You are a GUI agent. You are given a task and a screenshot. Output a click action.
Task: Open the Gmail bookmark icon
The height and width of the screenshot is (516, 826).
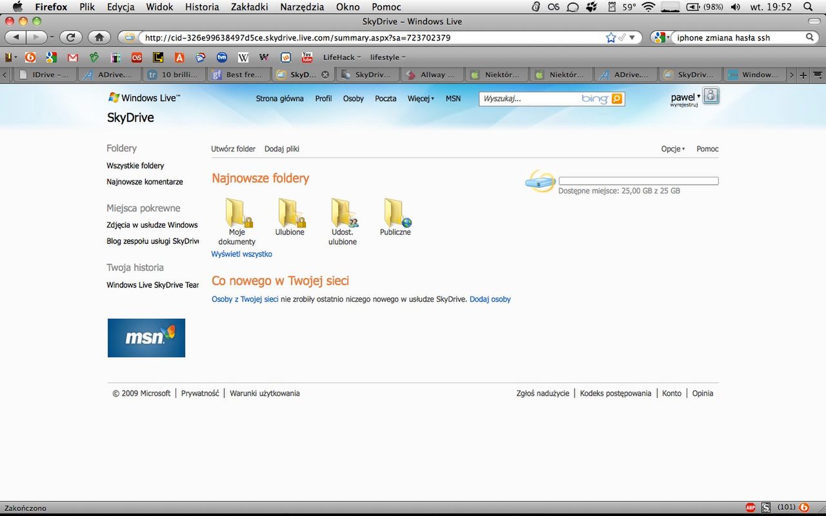[72, 57]
